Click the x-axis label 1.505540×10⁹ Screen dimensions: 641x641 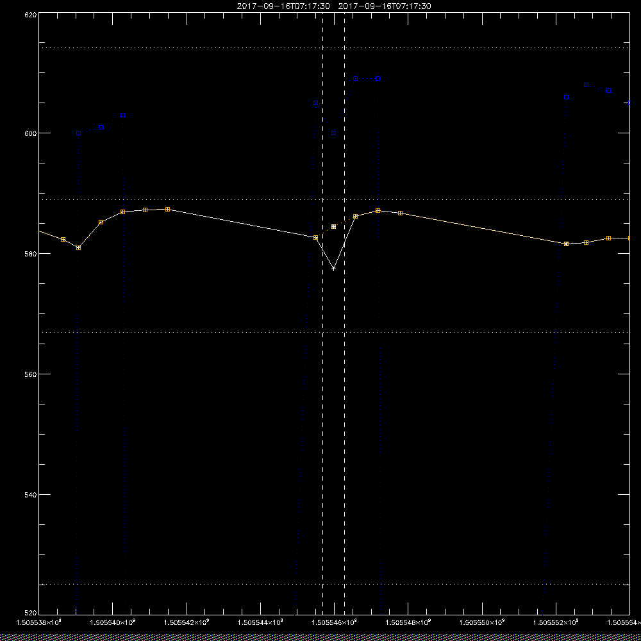(113, 622)
